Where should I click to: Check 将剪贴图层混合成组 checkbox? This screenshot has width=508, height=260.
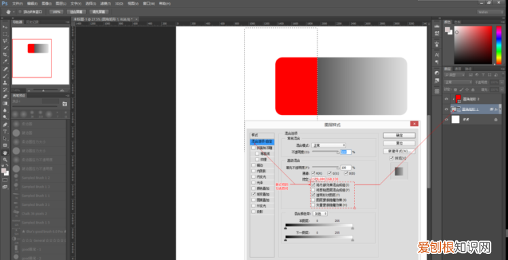point(313,190)
